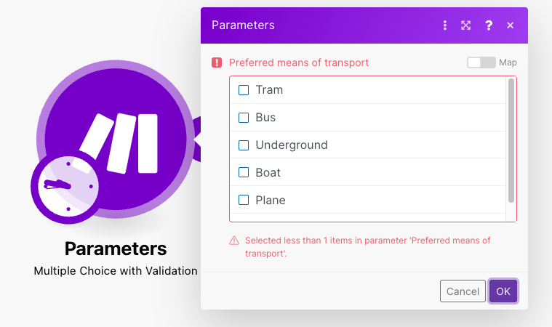Click the warning triangle beside error message
The height and width of the screenshot is (327, 552).
click(234, 241)
